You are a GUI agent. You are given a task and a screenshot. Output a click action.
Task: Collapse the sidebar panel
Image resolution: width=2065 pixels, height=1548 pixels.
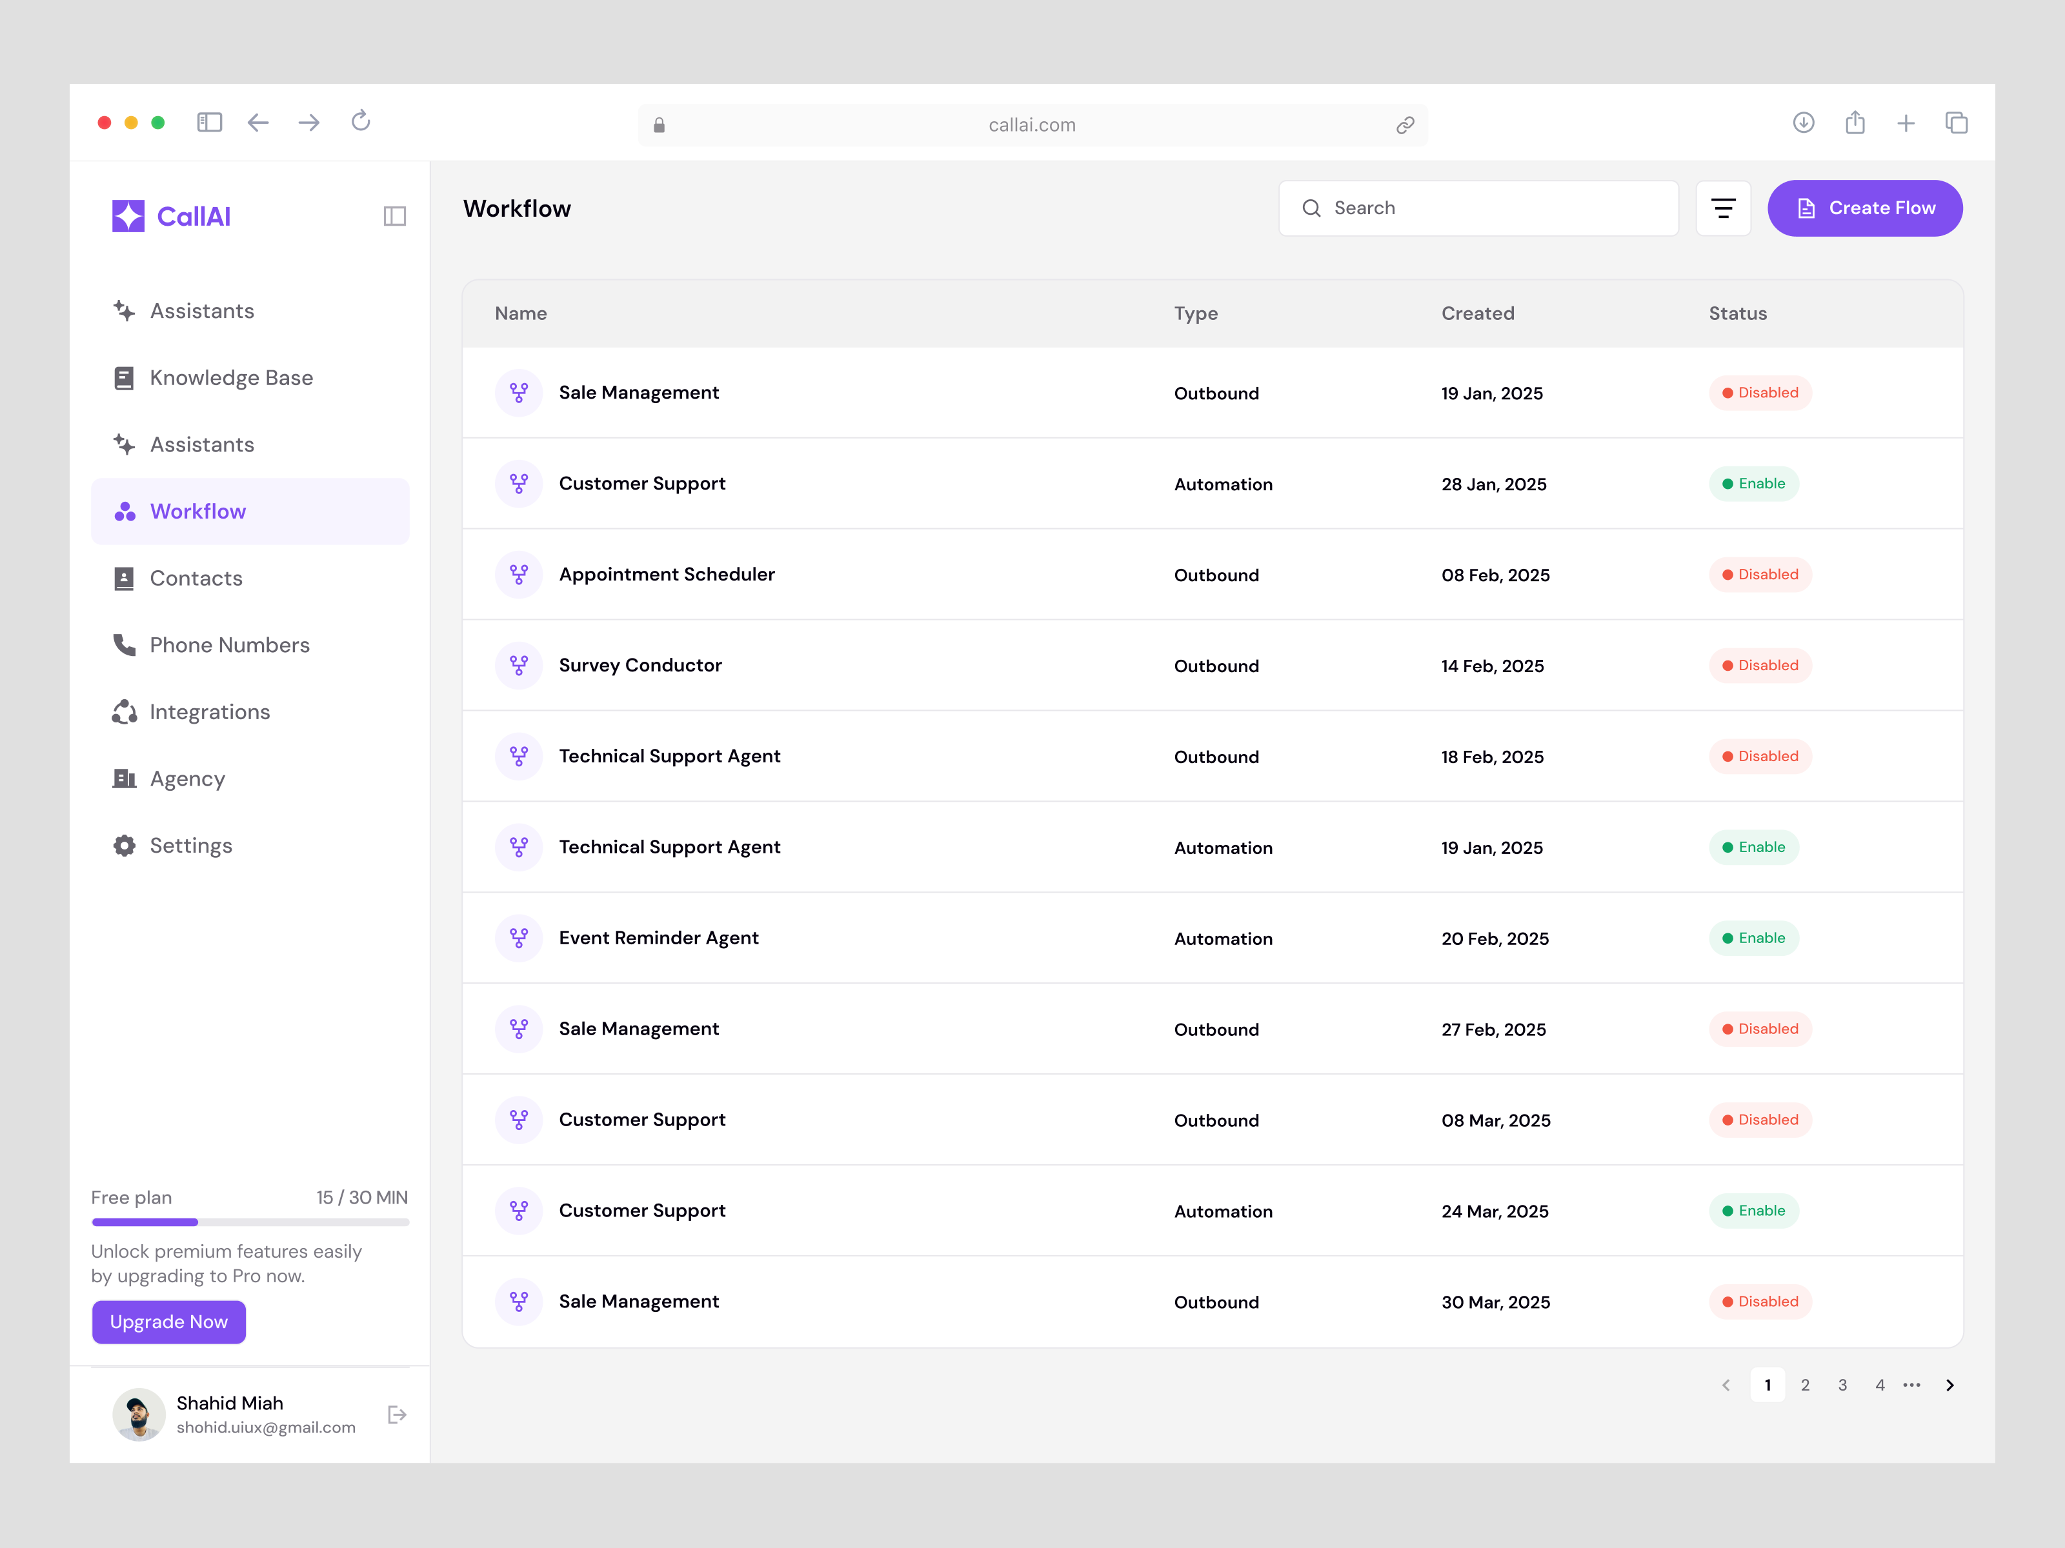(394, 215)
